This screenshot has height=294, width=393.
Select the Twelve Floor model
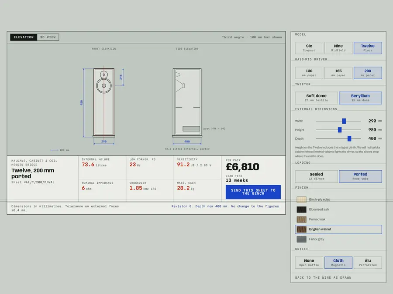pyautogui.click(x=368, y=48)
